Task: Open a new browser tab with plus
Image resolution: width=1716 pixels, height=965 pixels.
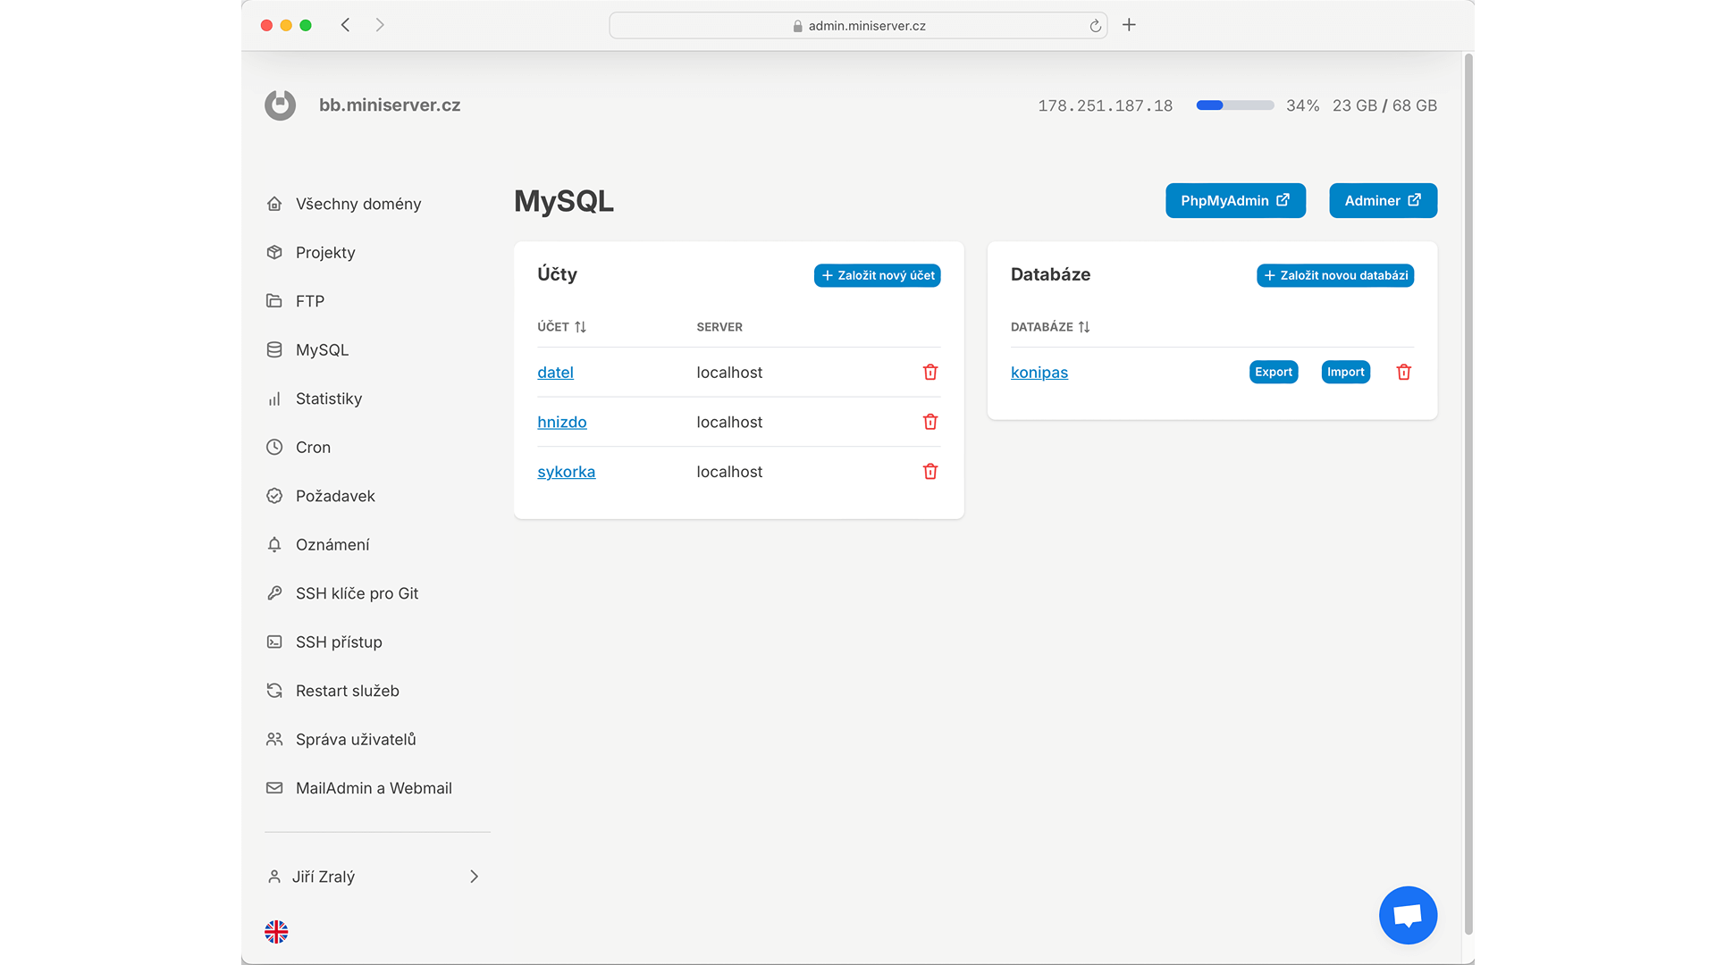Action: coord(1129,25)
